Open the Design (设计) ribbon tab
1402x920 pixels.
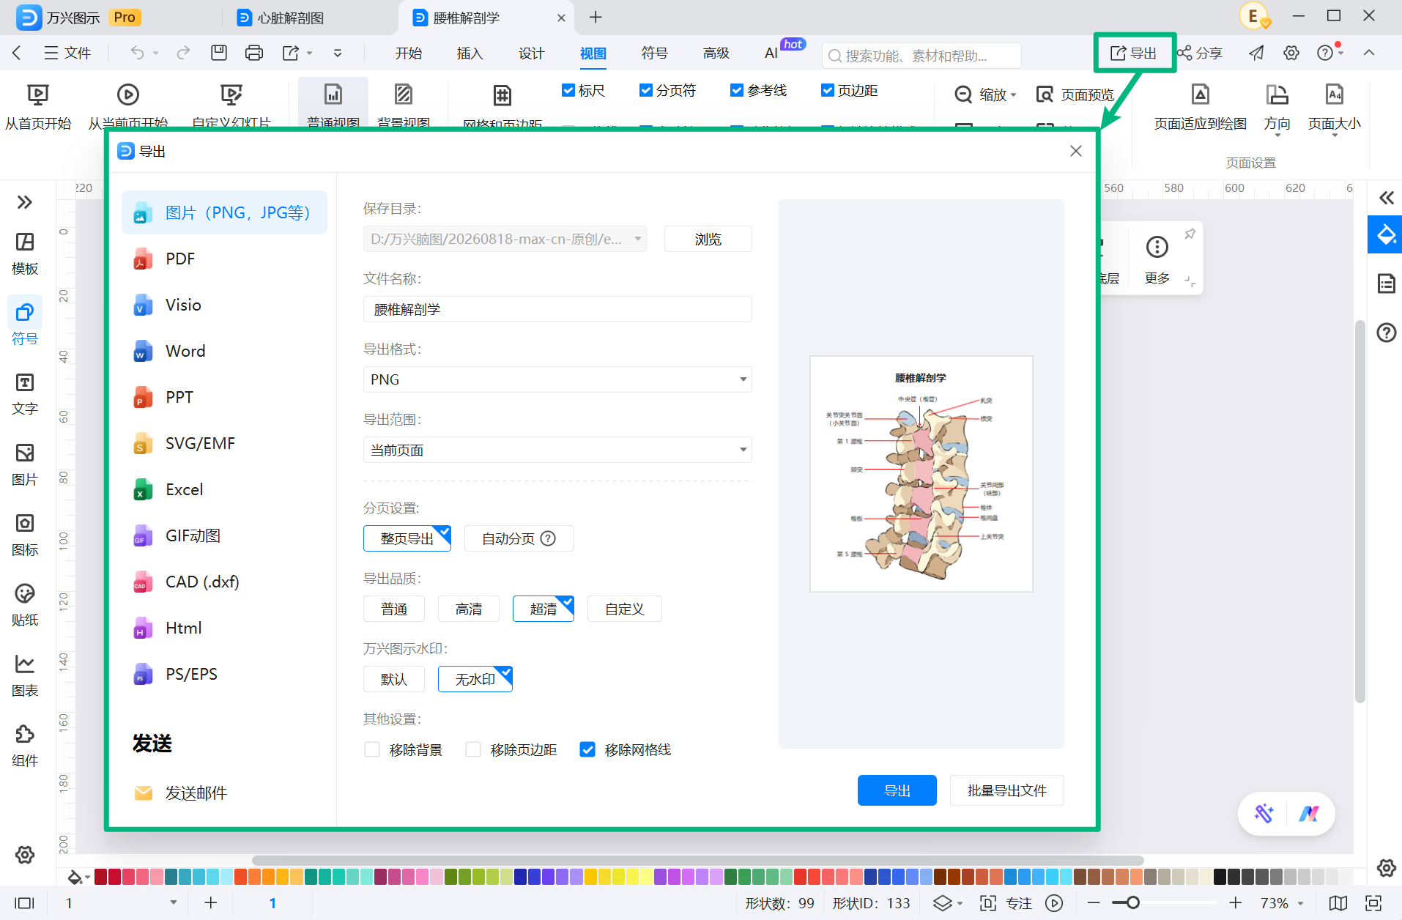[532, 53]
